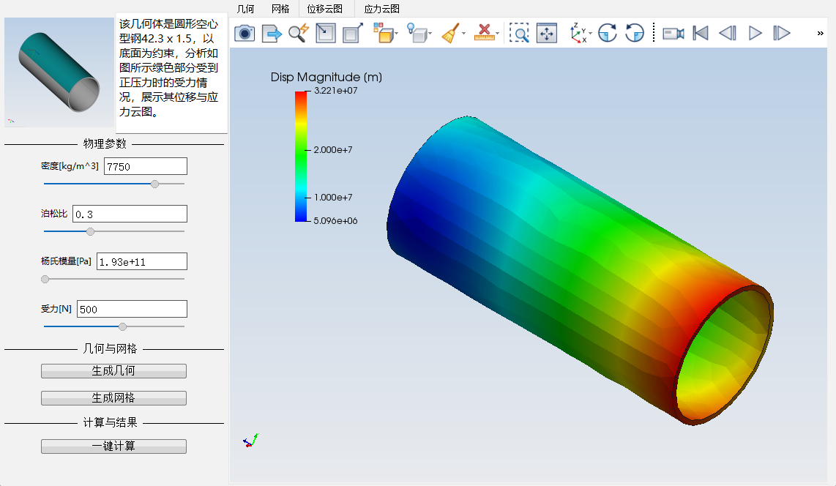The height and width of the screenshot is (486, 836).
Task: Click the 密度 slider handle
Action: [154, 184]
